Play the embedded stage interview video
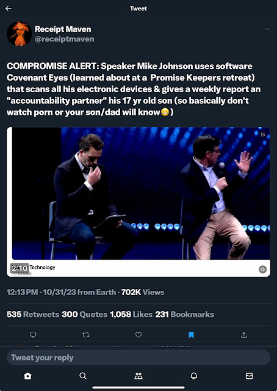277x391 pixels. pos(138,193)
